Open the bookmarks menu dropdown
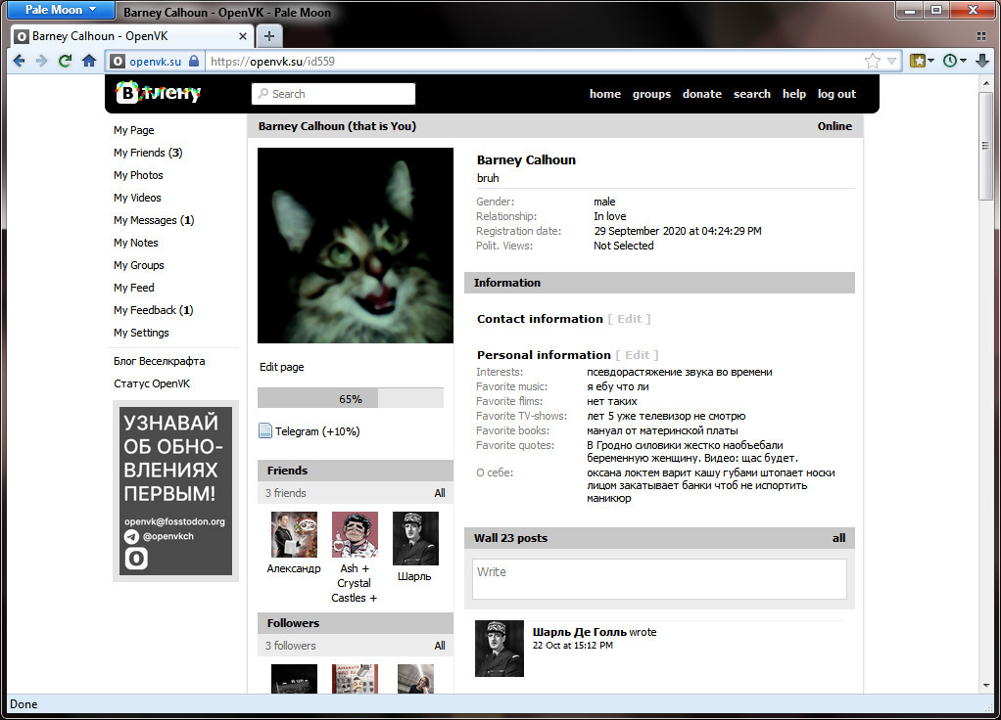Screen dimensions: 1001x720 tap(922, 61)
